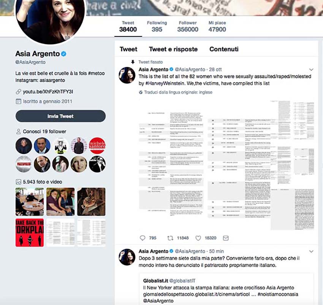This screenshot has height=305, width=323.
Task: Click Traduci dalla lingua originale: inglese
Action: tap(178, 92)
